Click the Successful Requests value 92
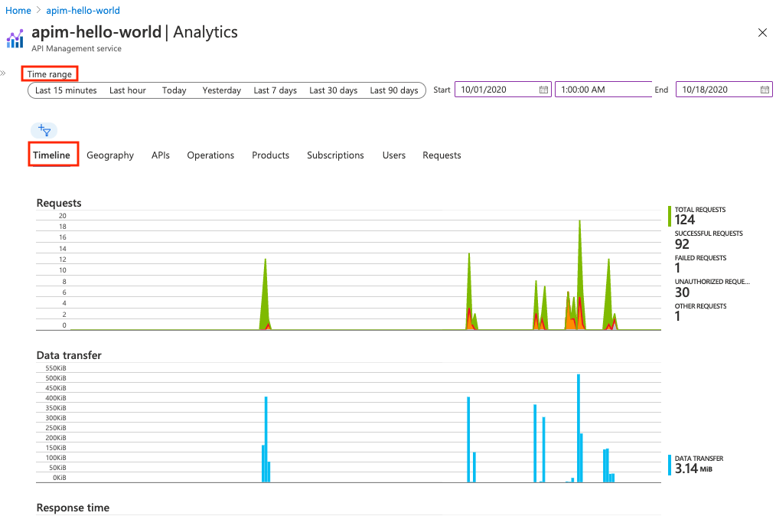 (x=682, y=244)
